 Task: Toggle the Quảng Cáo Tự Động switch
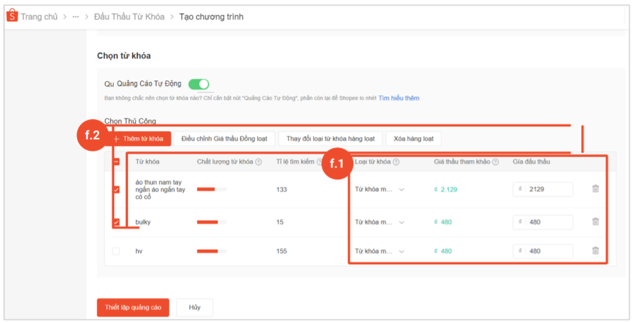[198, 84]
